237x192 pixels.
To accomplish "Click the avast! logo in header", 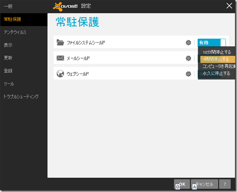I will [x=65, y=6].
